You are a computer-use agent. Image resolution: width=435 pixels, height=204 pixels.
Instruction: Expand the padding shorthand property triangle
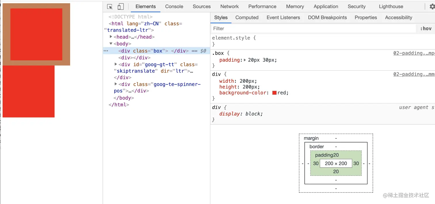[245, 60]
